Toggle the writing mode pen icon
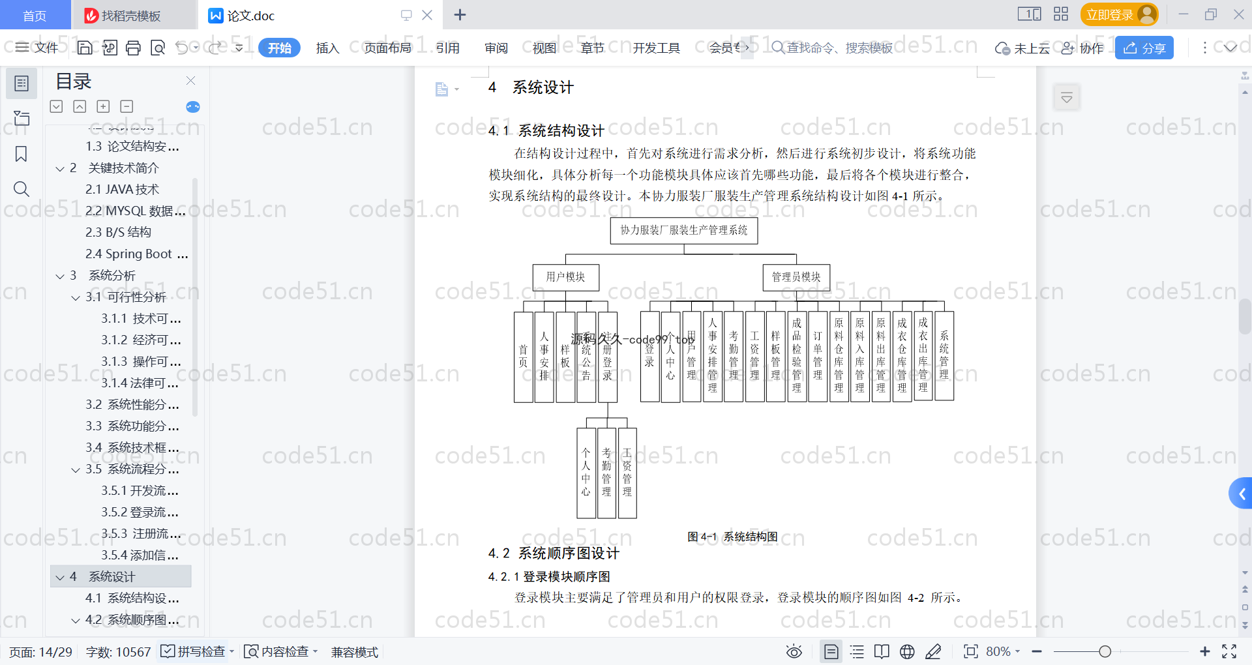 point(933,651)
